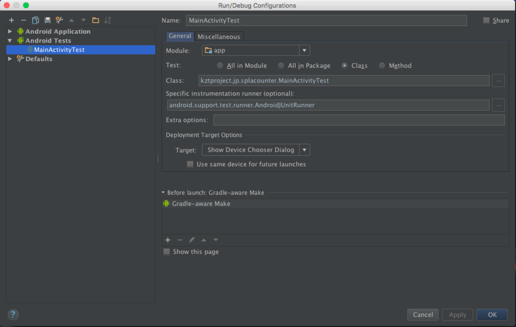The image size is (516, 327).
Task: Click the Defaults wrench icon in the tree
Action: (x=20, y=58)
